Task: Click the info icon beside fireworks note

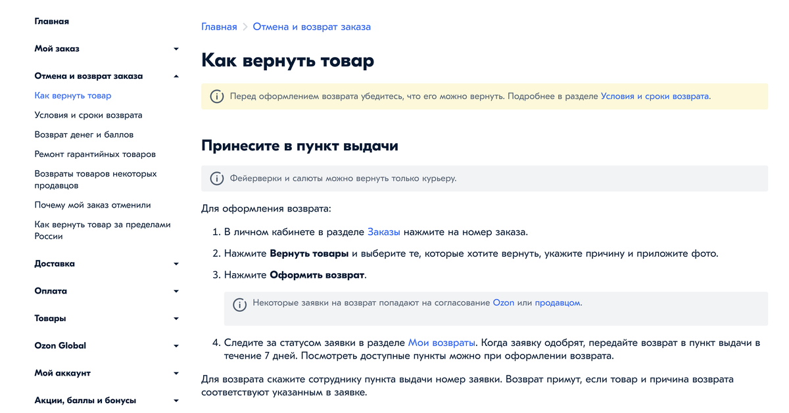Action: coord(217,179)
